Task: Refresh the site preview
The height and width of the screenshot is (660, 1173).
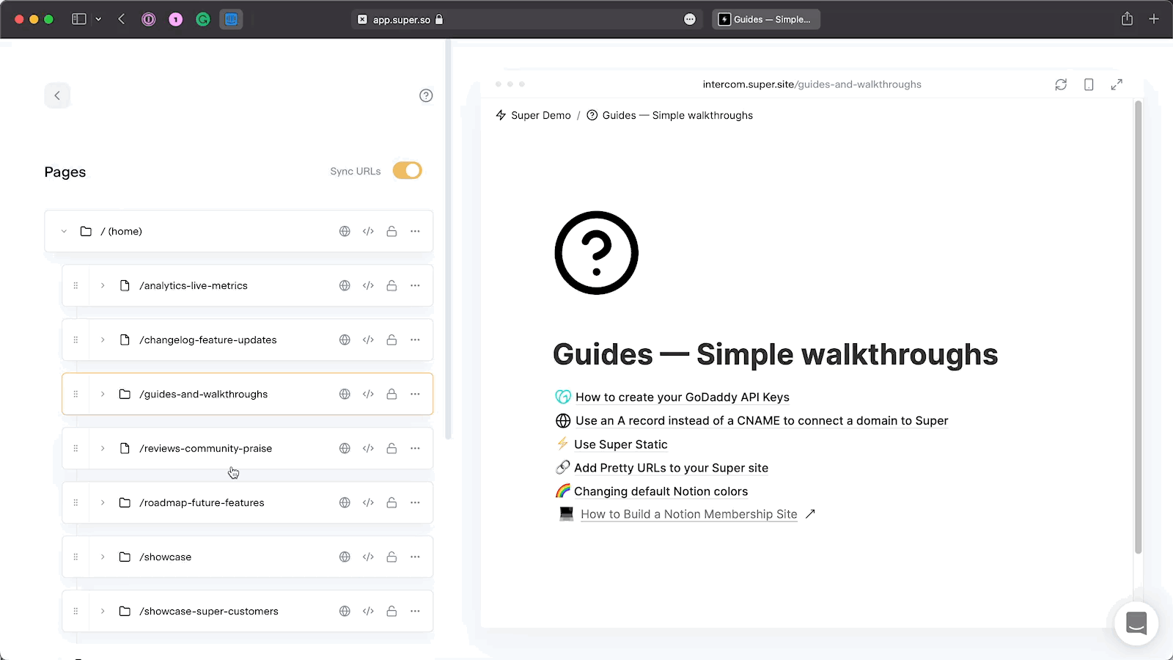Action: pos(1061,84)
